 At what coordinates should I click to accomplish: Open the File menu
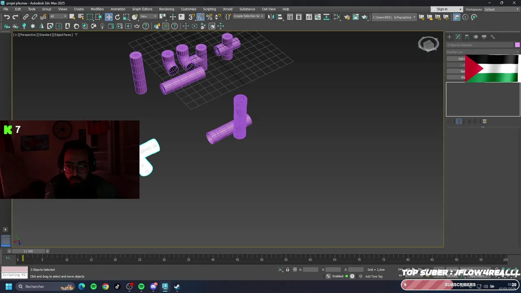[6, 9]
